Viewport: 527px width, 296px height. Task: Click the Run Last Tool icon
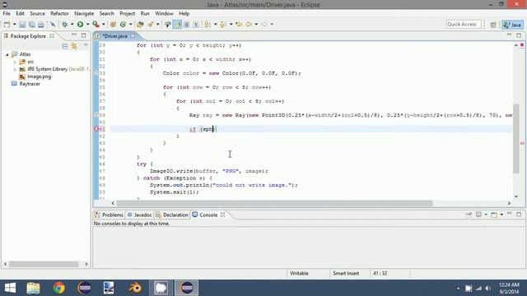tap(96, 24)
